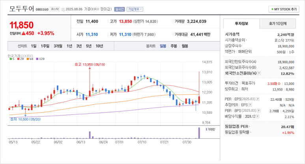305x164 pixels.
Task: Click the 시가총액 value 2,240억원
Action: (x=286, y=35)
